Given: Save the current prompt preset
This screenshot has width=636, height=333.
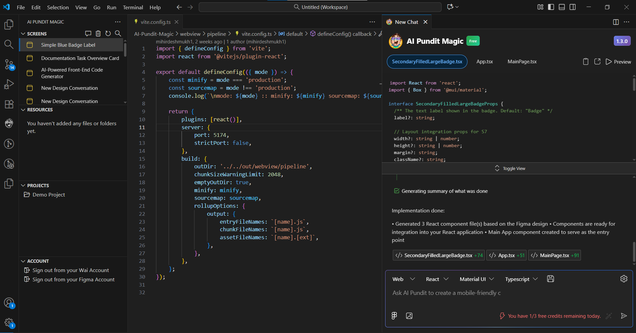Looking at the screenshot, I should 550,279.
